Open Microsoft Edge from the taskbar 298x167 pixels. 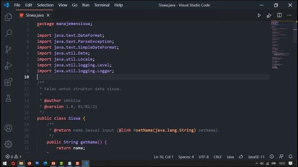[45, 163]
